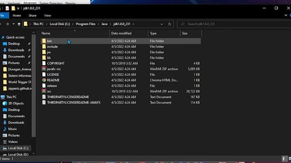The height and width of the screenshot is (163, 291).
Task: Expand the address bar history dropdown
Action: point(162,24)
